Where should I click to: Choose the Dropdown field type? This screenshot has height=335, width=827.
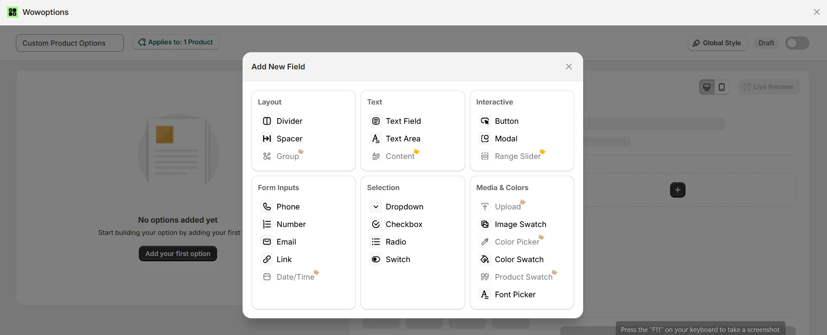(x=404, y=207)
